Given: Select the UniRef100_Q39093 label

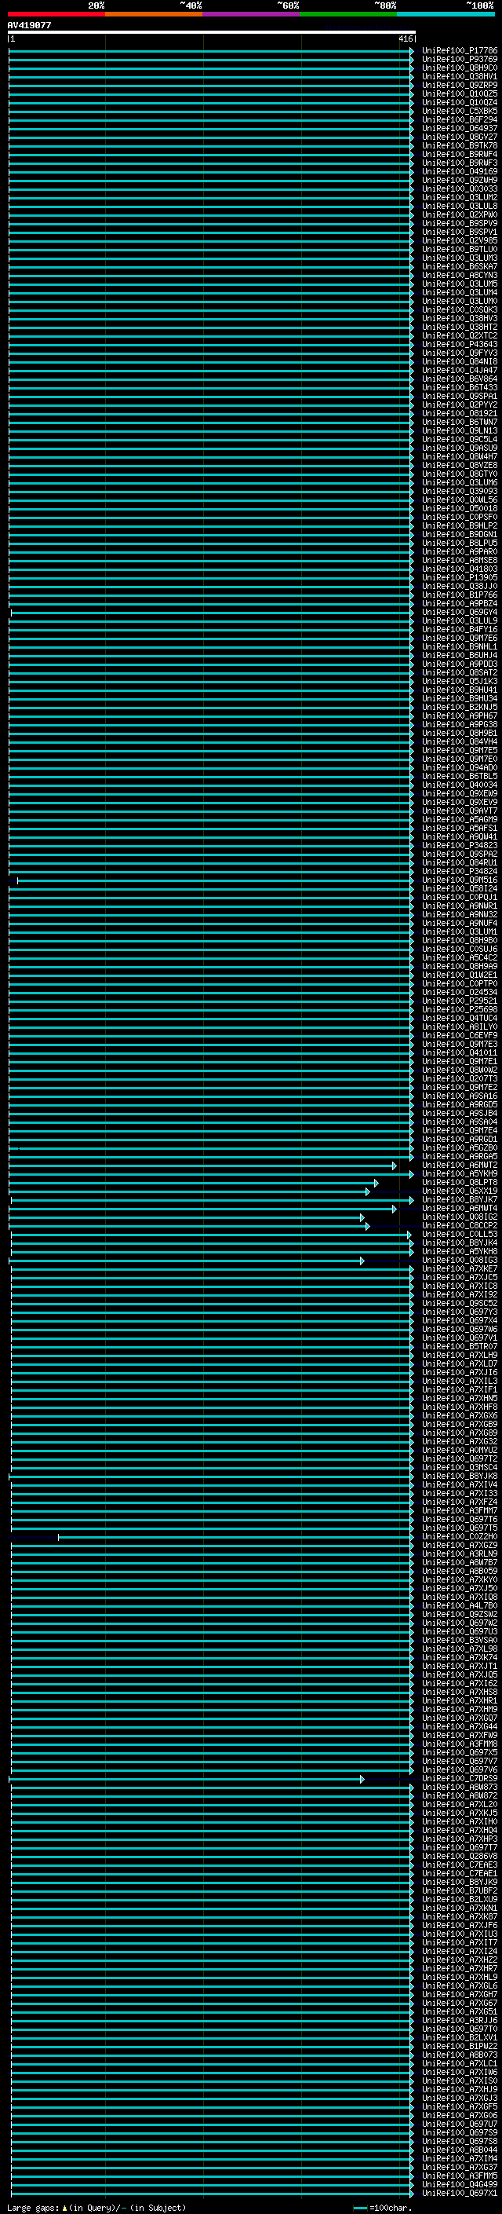Looking at the screenshot, I should pos(460,491).
